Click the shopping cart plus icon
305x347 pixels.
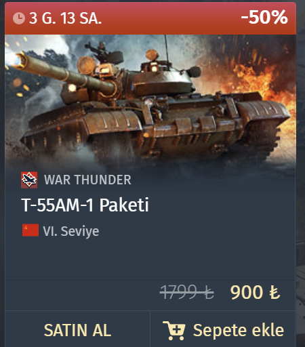coord(174,331)
